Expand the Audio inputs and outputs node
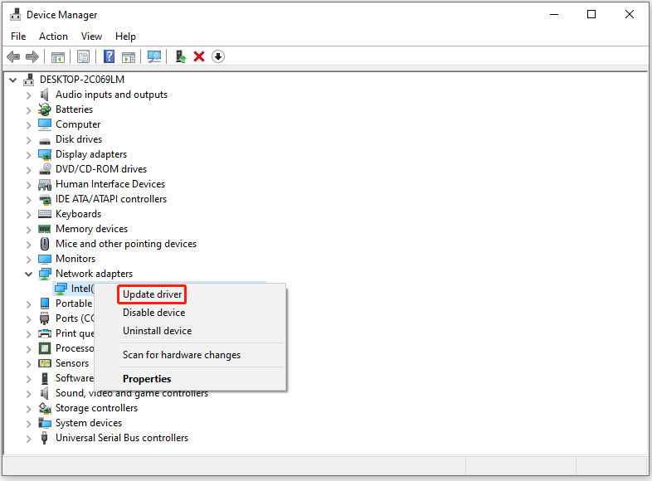This screenshot has width=652, height=481. (x=28, y=95)
